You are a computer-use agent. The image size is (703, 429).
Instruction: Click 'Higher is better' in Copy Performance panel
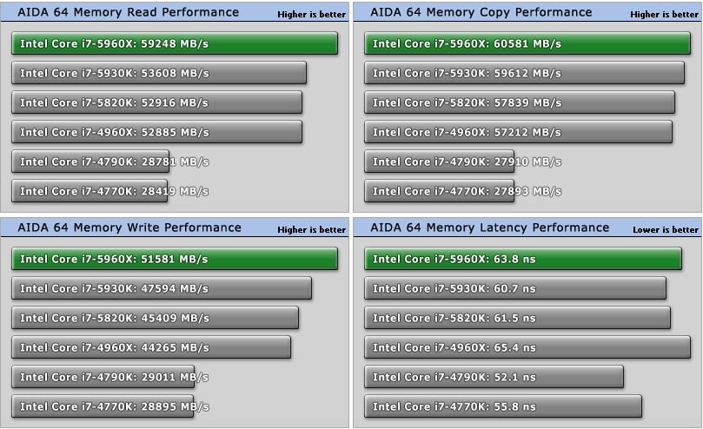(664, 14)
